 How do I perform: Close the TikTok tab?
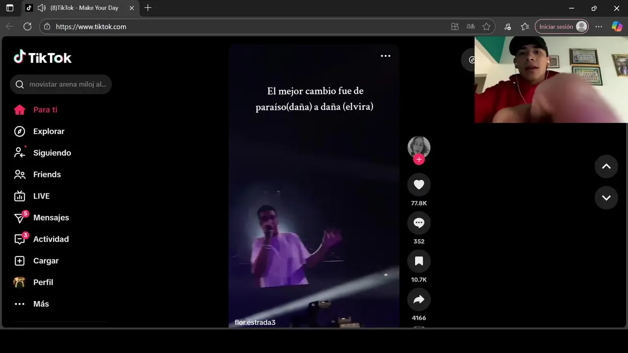pyautogui.click(x=131, y=8)
